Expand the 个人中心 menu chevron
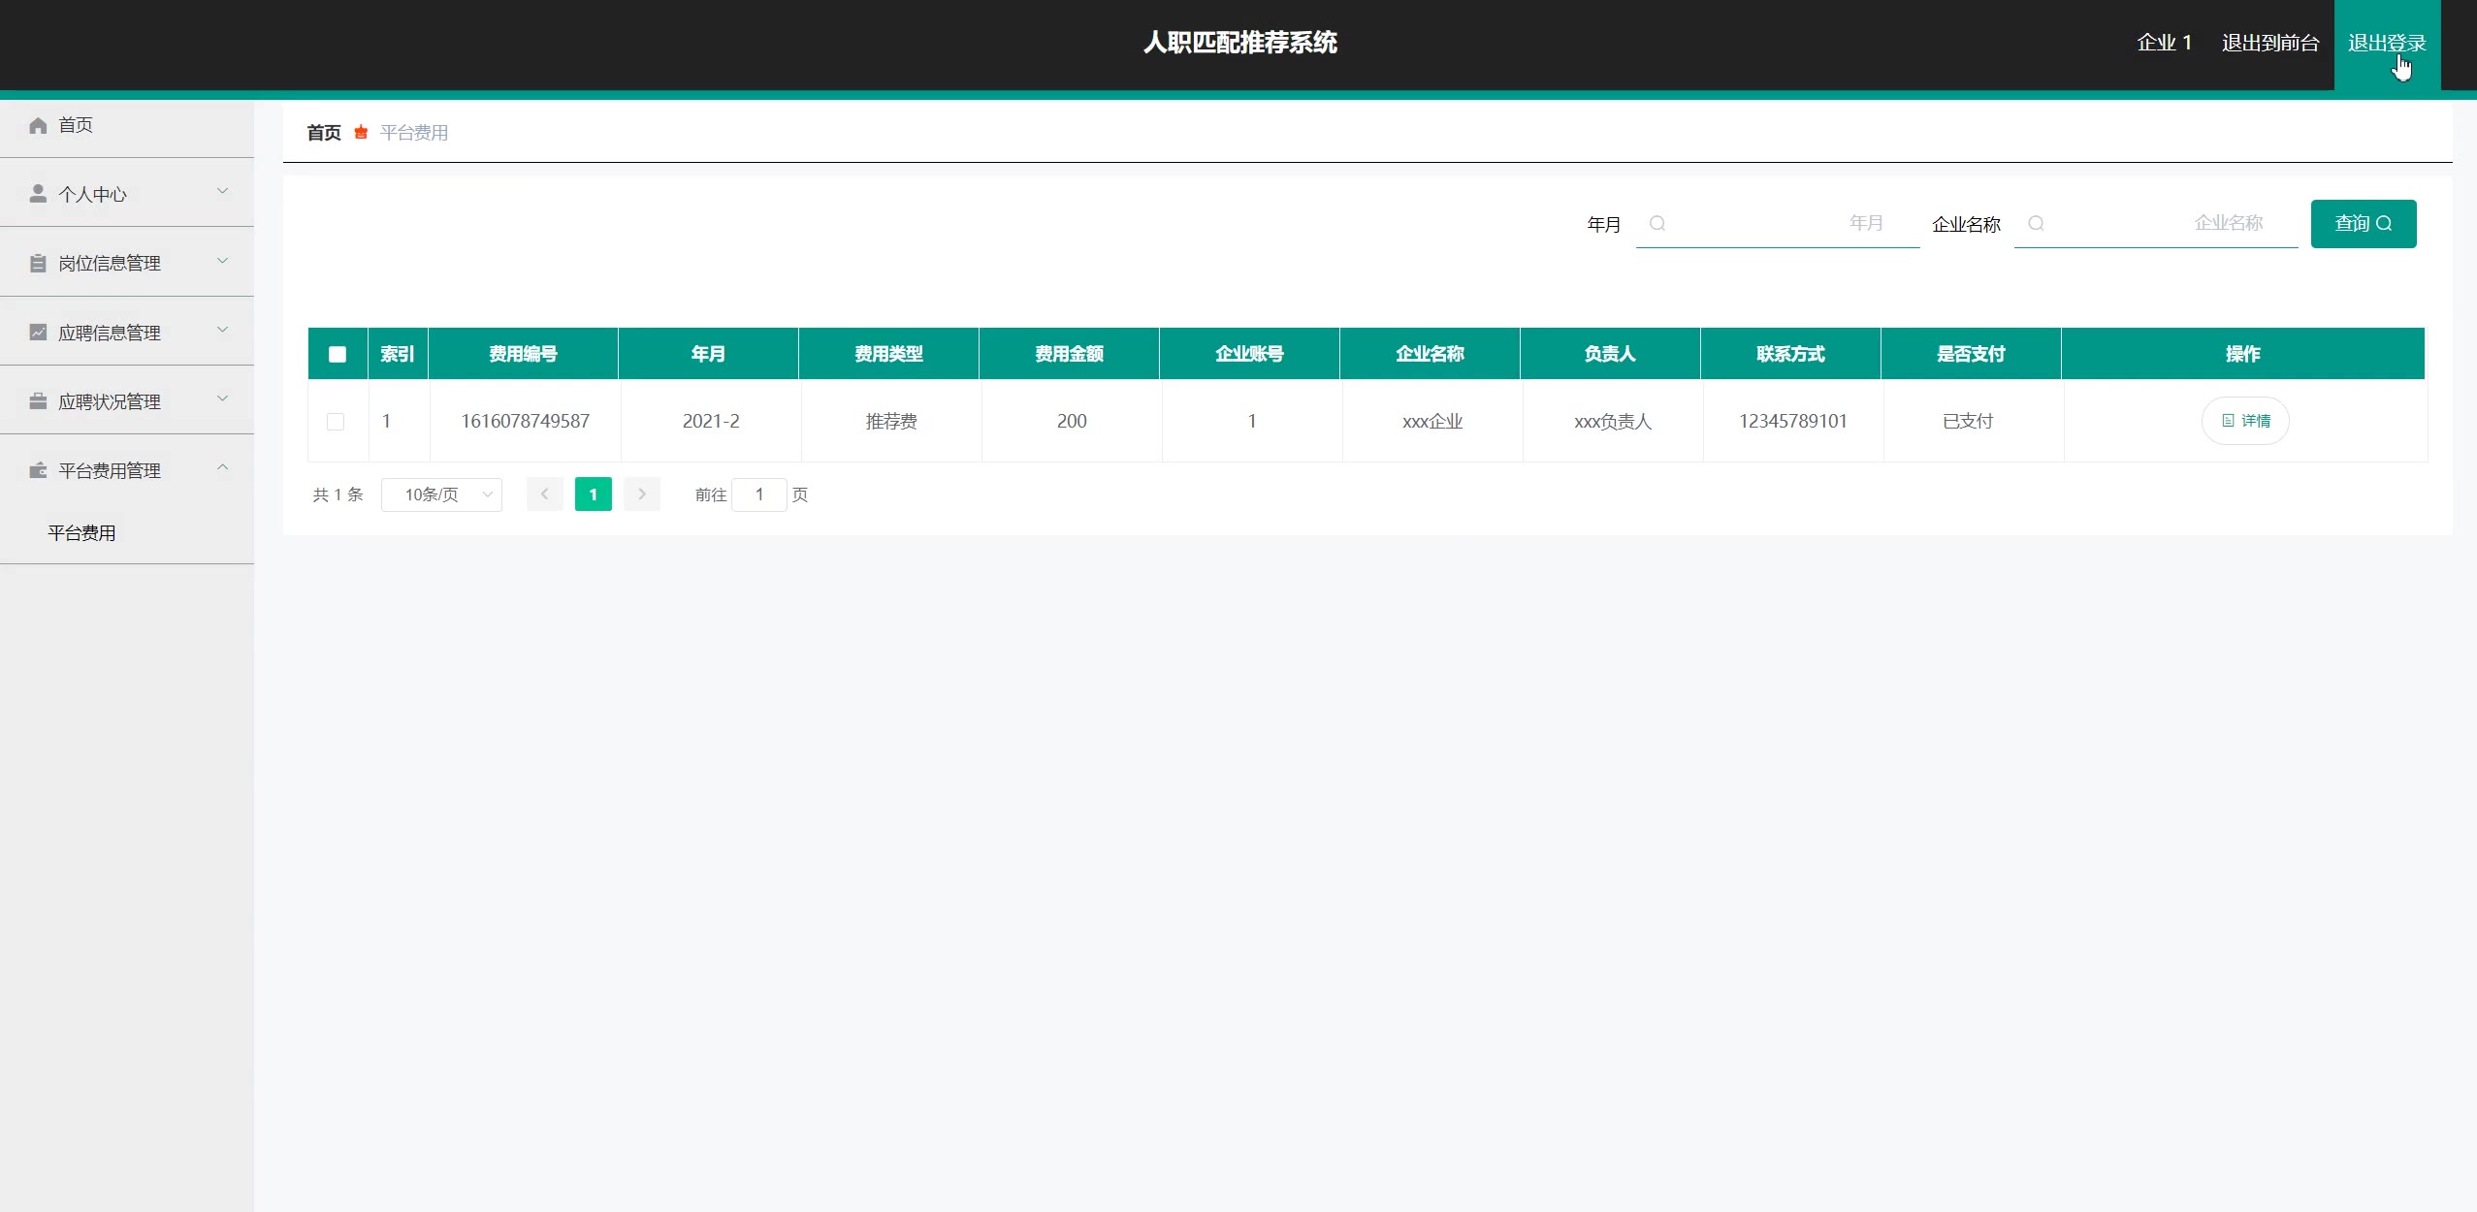The width and height of the screenshot is (2477, 1212). (x=222, y=191)
